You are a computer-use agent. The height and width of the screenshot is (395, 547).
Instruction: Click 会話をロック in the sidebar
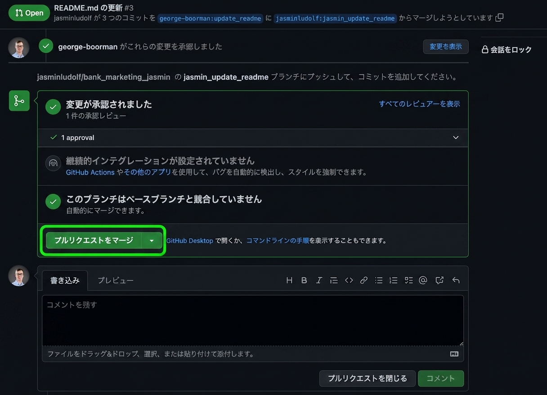coord(511,49)
